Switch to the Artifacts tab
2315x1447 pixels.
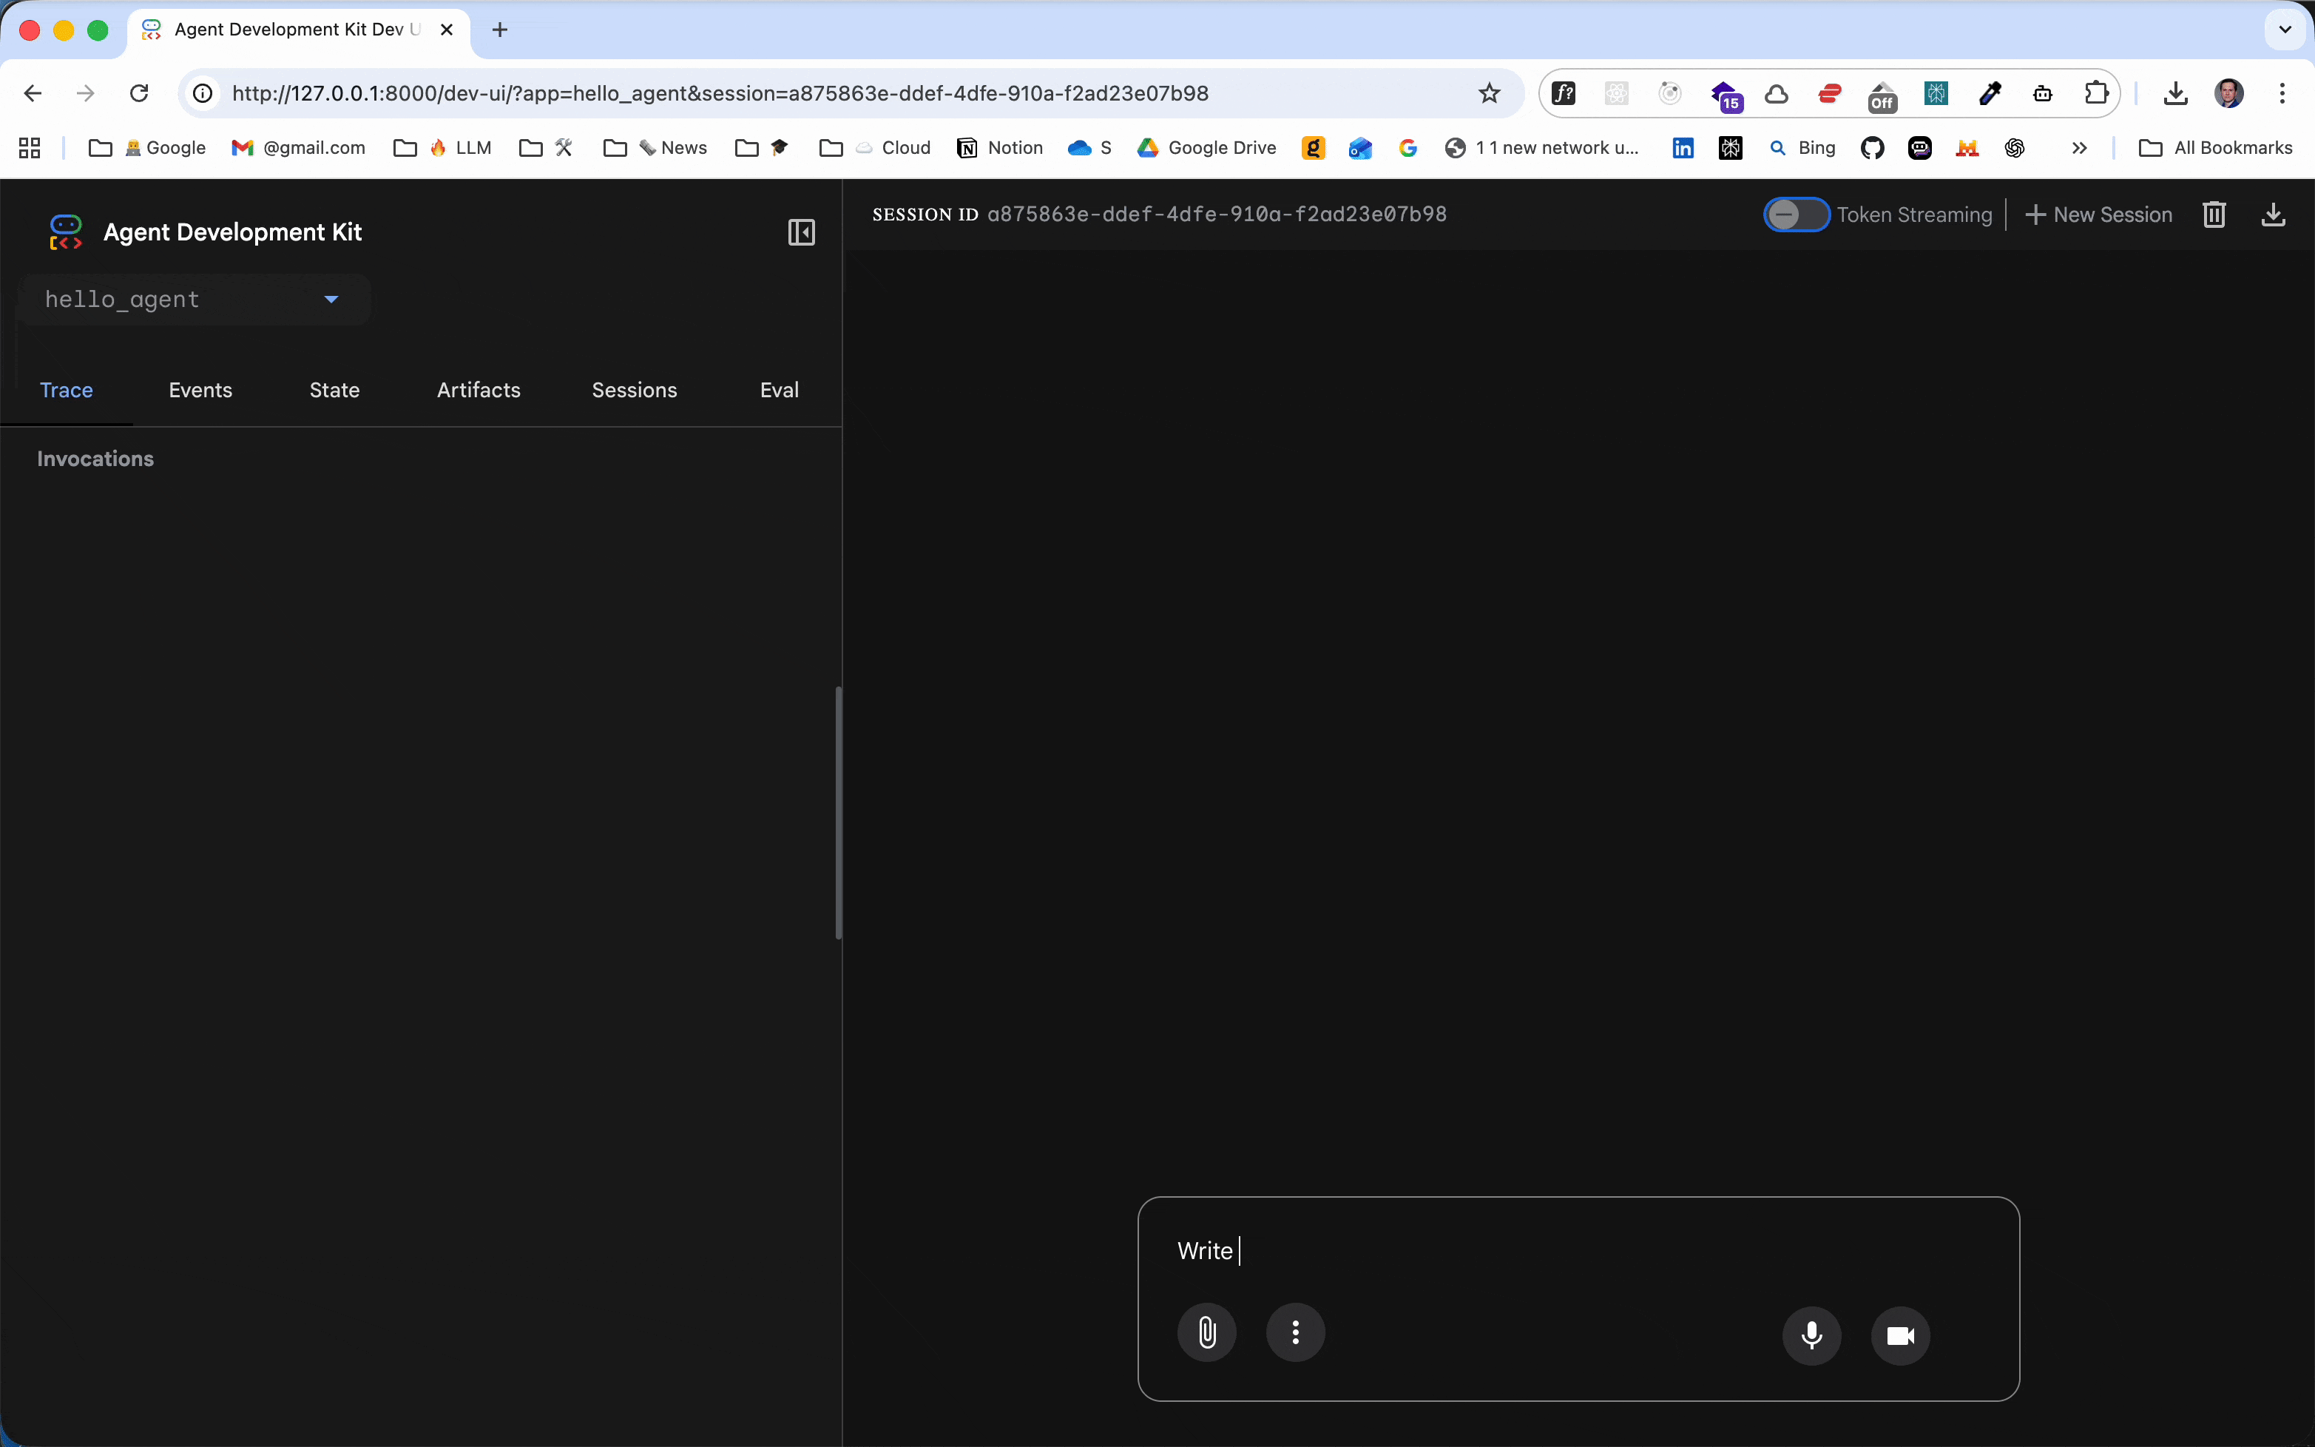(x=479, y=390)
